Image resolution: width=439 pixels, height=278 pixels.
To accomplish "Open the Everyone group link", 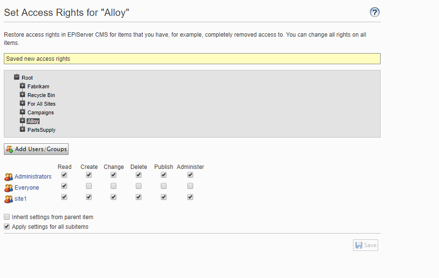I will click(x=27, y=188).
